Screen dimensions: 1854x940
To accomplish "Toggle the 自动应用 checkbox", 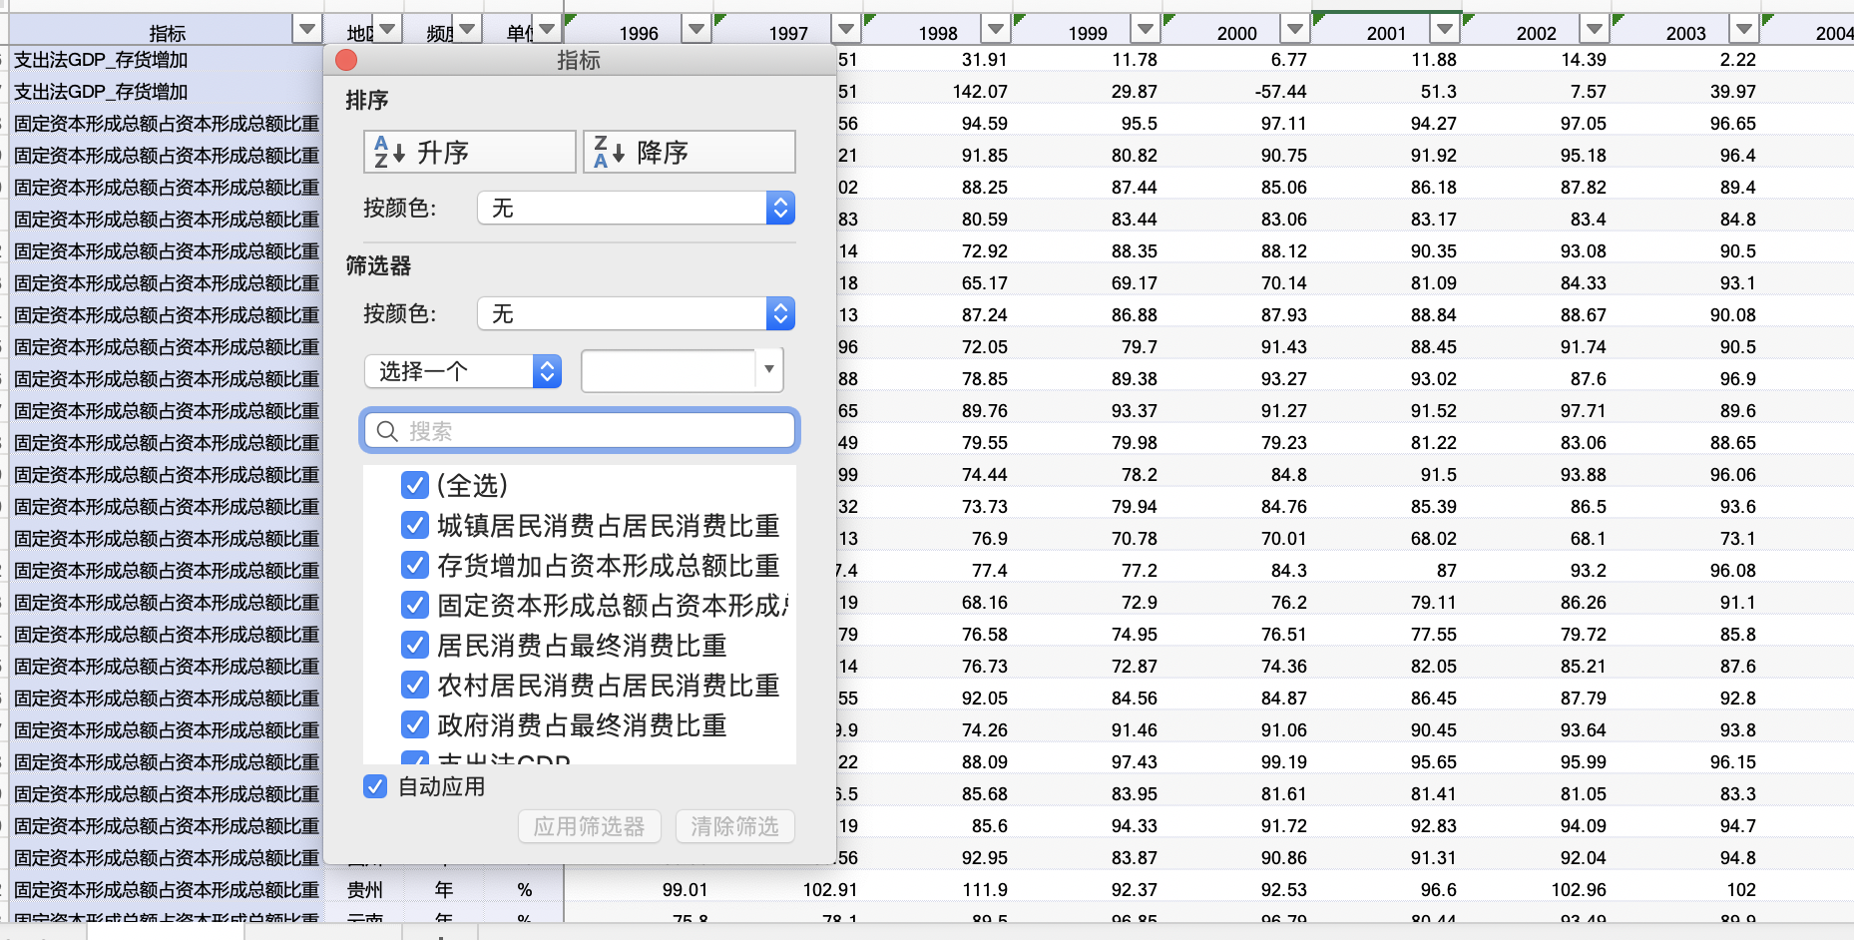I will (x=375, y=786).
